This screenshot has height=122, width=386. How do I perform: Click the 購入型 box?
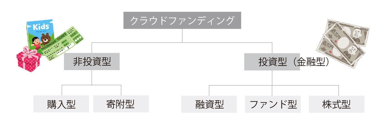[x=61, y=104]
